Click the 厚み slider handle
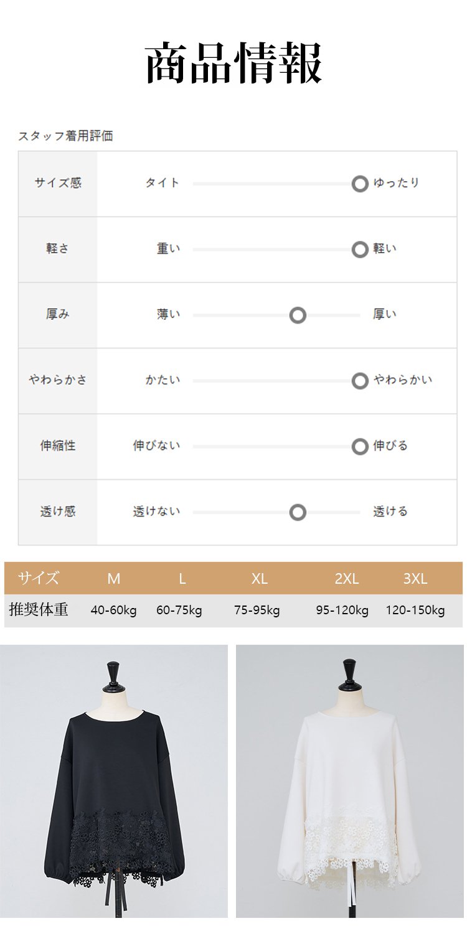The width and height of the screenshot is (467, 931). (x=298, y=316)
